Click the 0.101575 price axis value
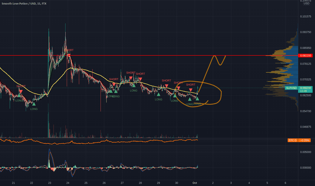The width and height of the screenshot is (315, 186). [x=306, y=17]
